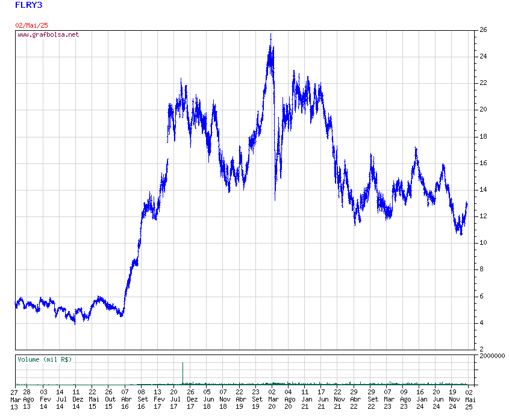Click the 8 price axis label
Screen dimensions: 509x416
(481, 269)
